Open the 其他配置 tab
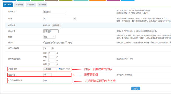This screenshot has width=171, height=94. [42, 5]
